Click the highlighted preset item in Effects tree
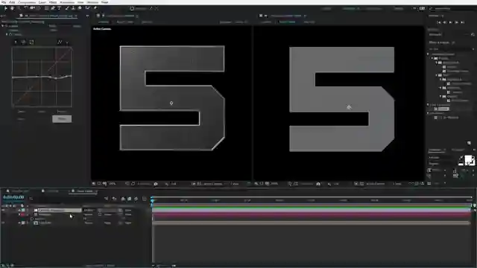This screenshot has height=268, width=477. pos(443,109)
